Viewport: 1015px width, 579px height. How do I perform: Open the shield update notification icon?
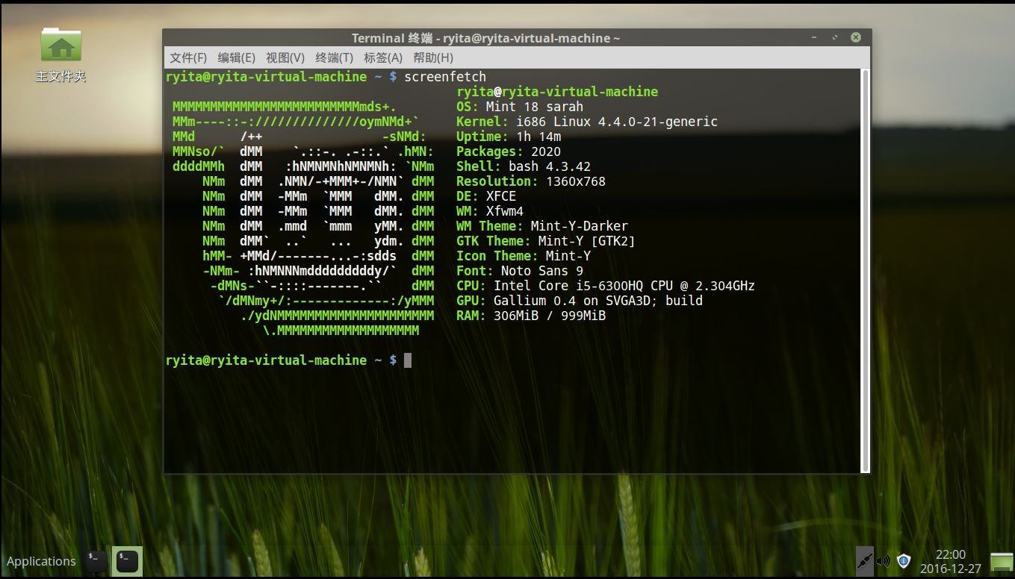point(903,561)
